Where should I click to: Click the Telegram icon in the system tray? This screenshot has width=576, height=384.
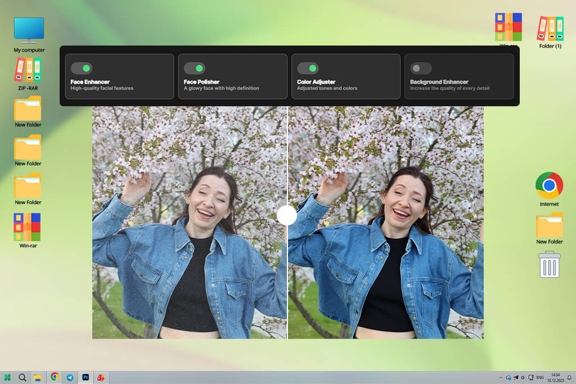(516, 377)
